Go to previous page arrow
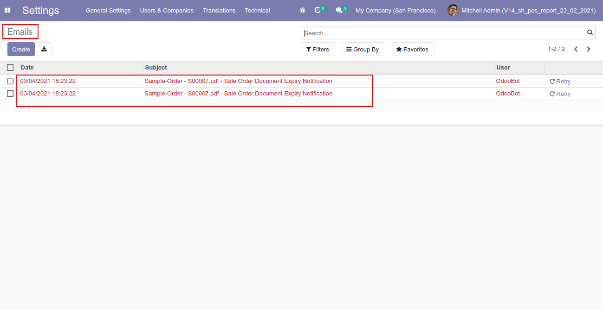Viewport: 603px width, 310px height. [576, 49]
